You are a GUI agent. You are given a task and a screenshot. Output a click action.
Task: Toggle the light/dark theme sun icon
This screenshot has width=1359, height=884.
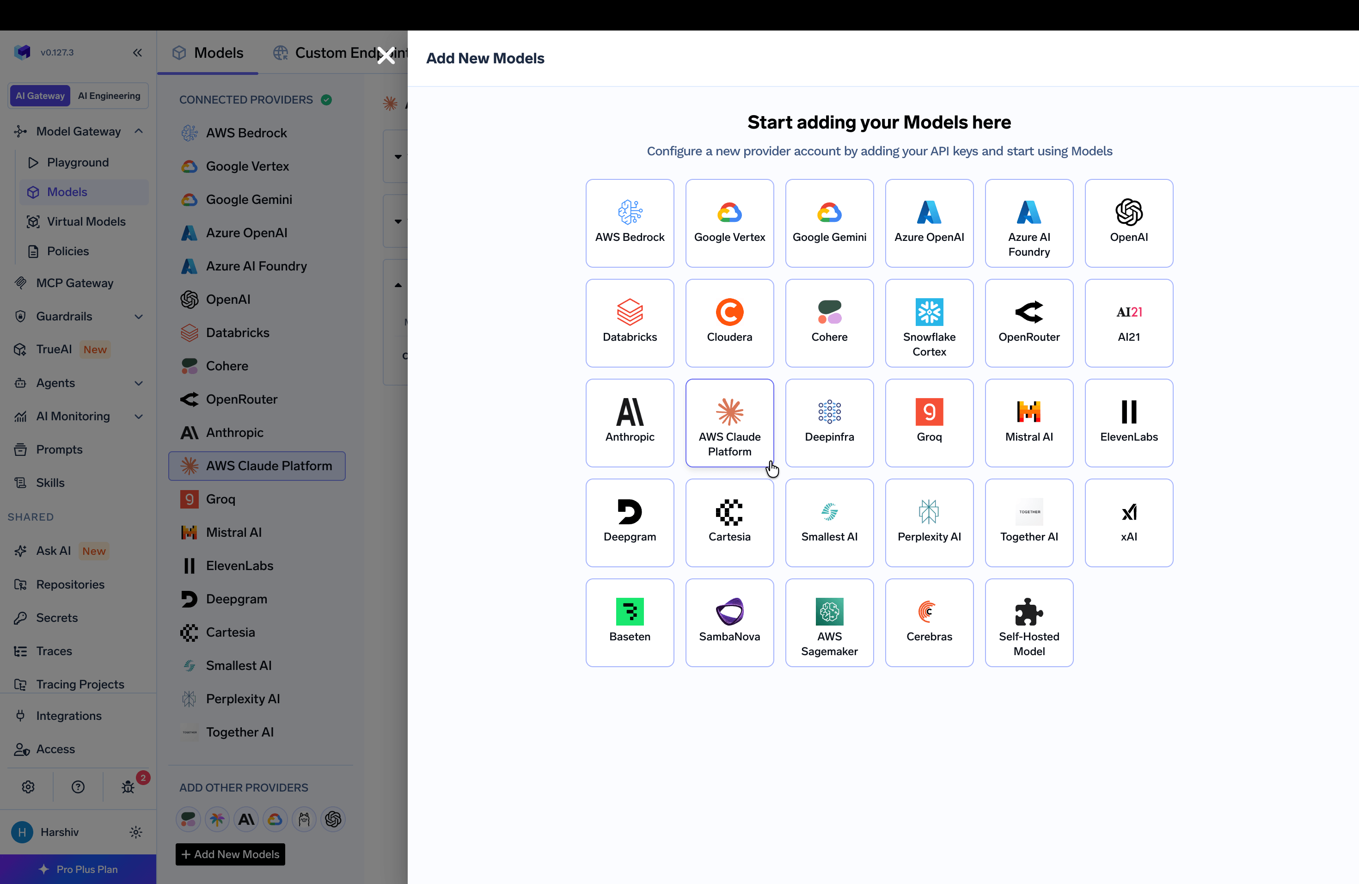(x=136, y=832)
